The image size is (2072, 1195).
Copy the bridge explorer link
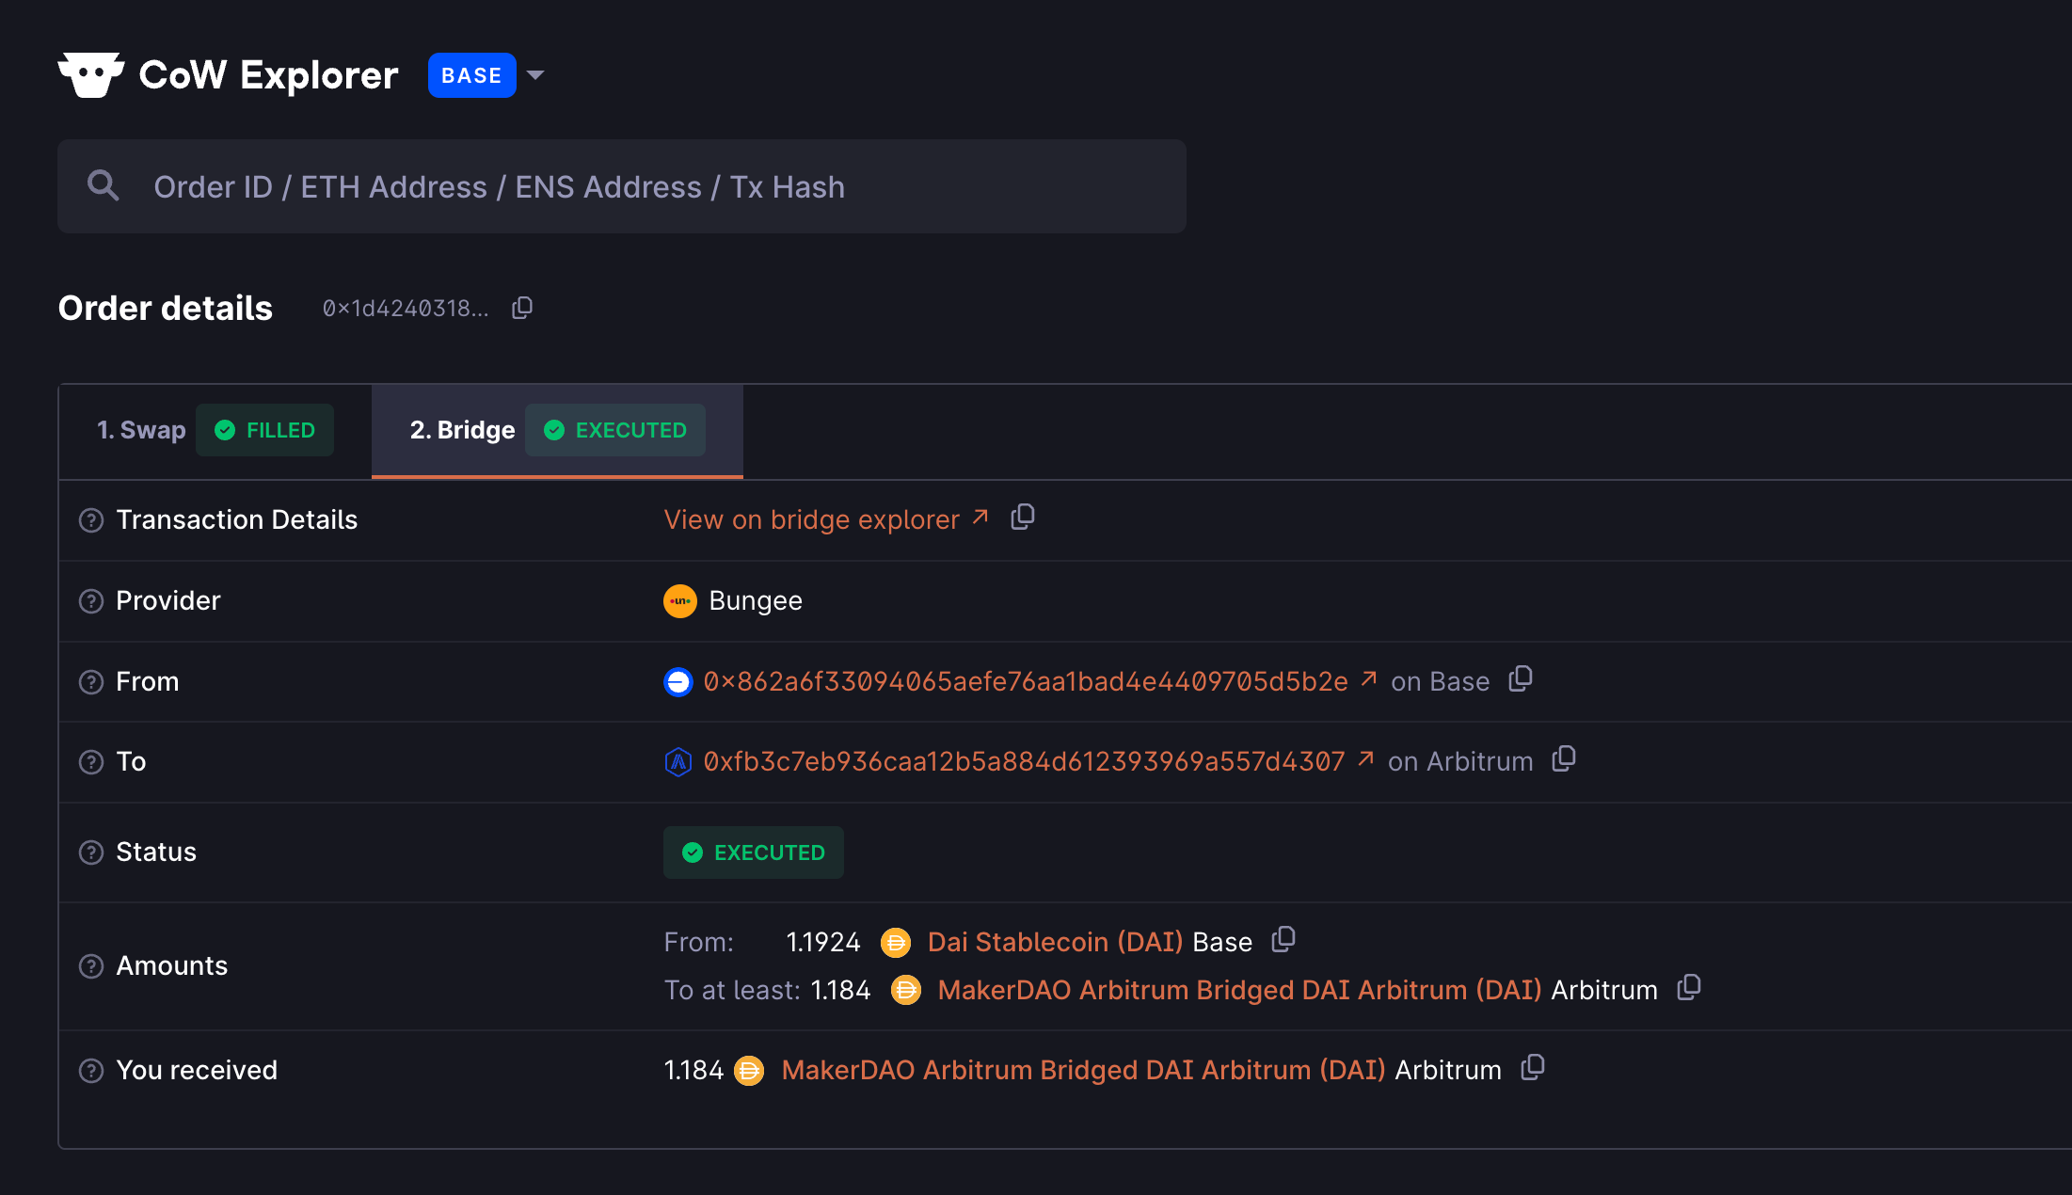pos(1023,518)
